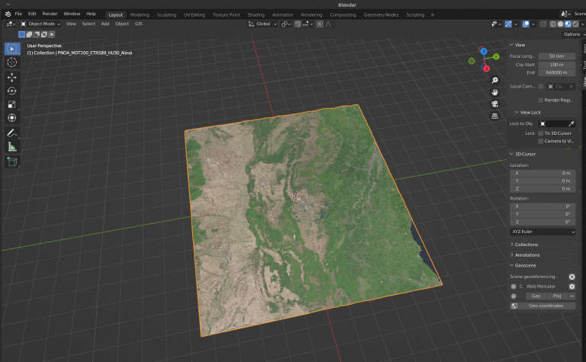Switch to the Shading workspace tab

pyautogui.click(x=256, y=14)
